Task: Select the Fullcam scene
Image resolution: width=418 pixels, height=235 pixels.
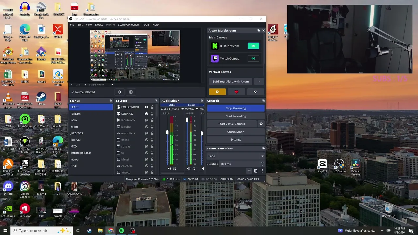Action: coord(91,114)
